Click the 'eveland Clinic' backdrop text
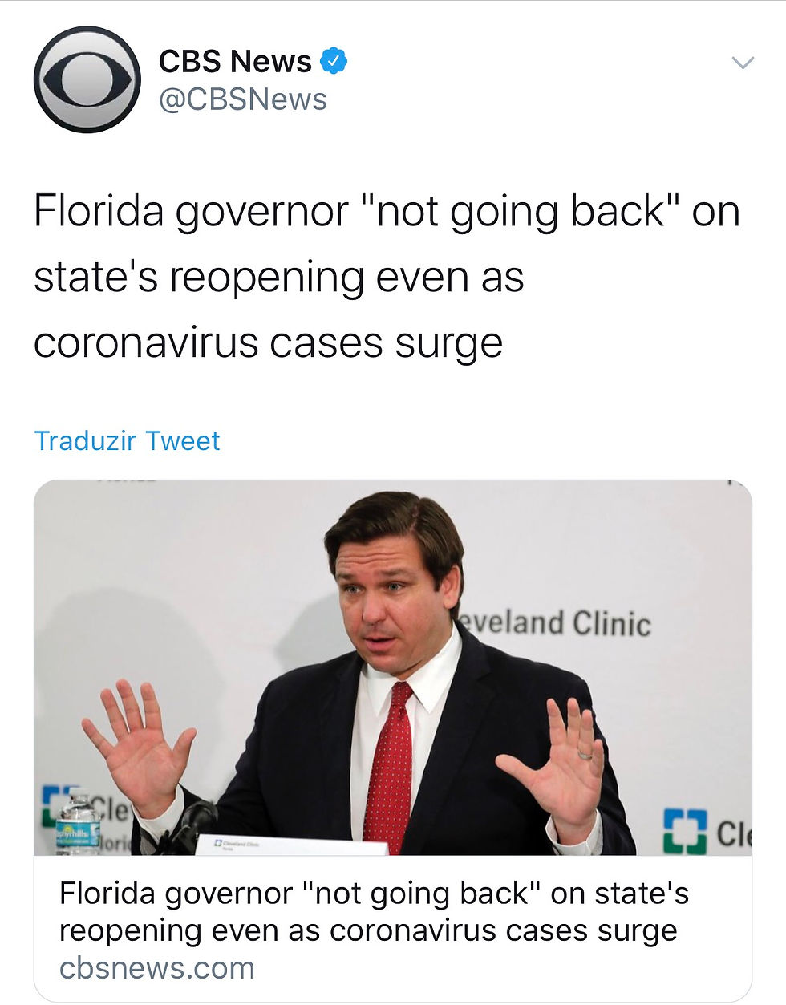This screenshot has height=1005, width=786. tap(553, 623)
